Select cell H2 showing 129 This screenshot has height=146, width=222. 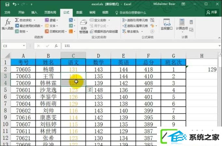tap(202, 69)
